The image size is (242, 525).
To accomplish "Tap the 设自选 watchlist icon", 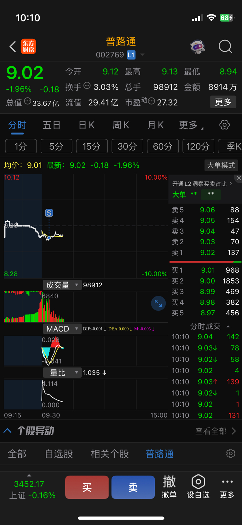I will point(198,487).
